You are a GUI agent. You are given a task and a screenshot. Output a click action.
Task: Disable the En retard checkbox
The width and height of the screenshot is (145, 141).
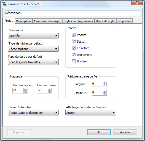coord(74,48)
